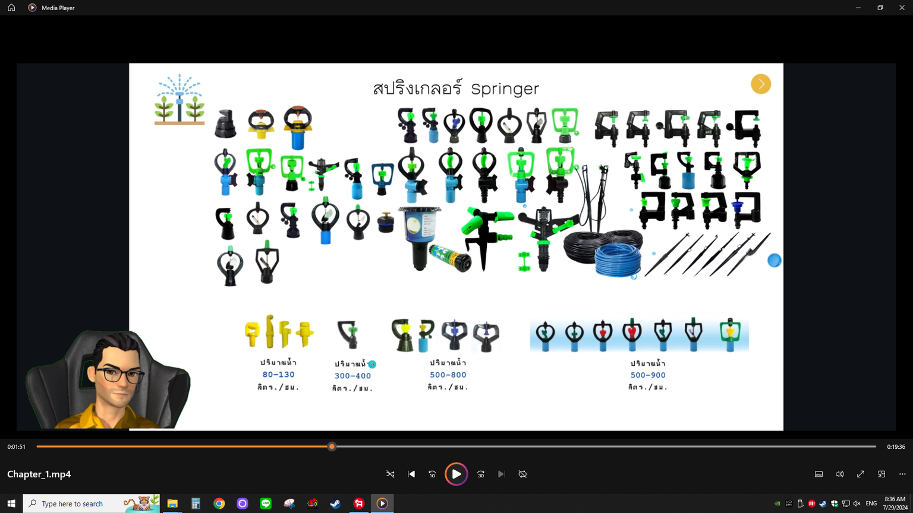Skip back 10 seconds

click(432, 474)
